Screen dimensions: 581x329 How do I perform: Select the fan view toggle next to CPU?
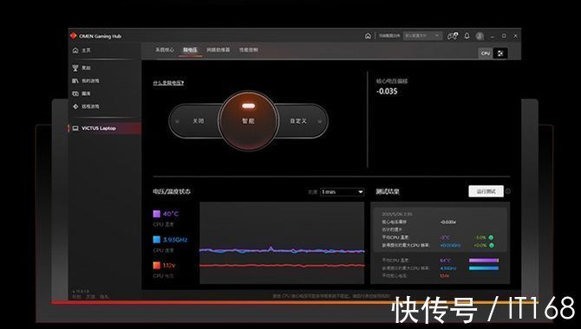point(500,54)
